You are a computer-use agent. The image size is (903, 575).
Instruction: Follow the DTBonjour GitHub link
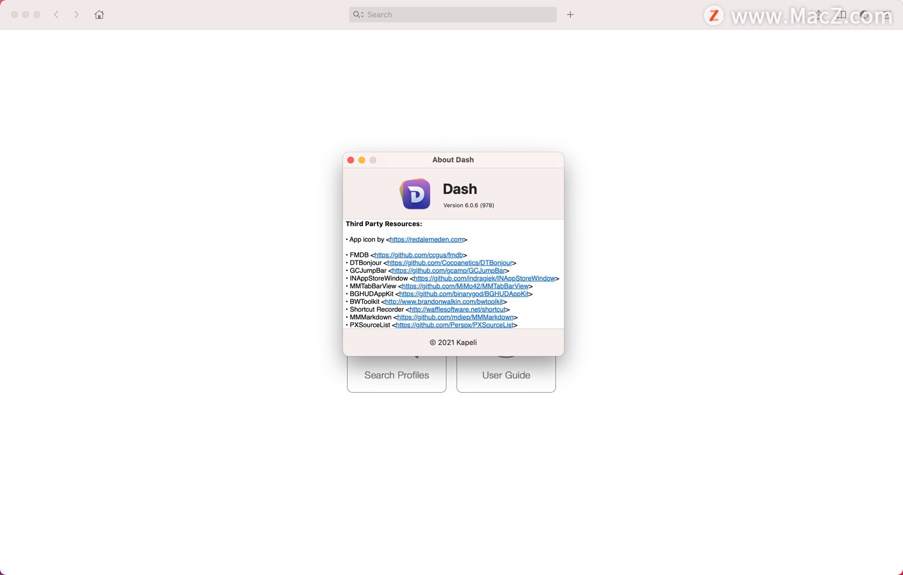pyautogui.click(x=450, y=263)
